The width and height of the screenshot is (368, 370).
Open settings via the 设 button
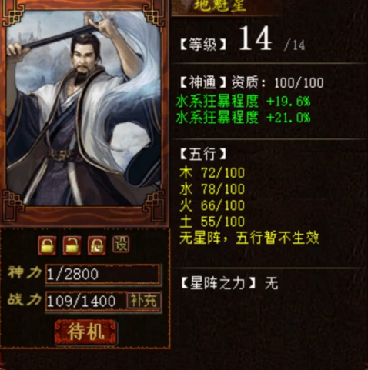tap(121, 244)
